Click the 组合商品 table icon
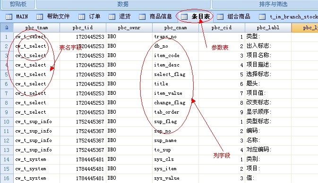Screen dimensions: 318x183 (220, 17)
